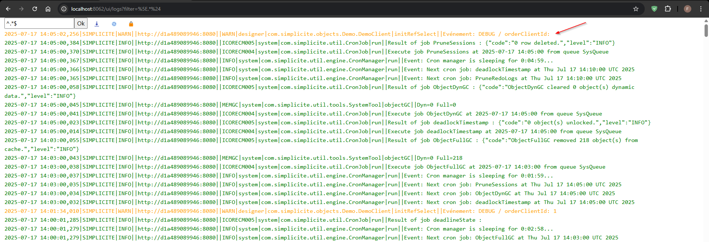Click the blue download logs icon
The height and width of the screenshot is (242, 709).
97,24
